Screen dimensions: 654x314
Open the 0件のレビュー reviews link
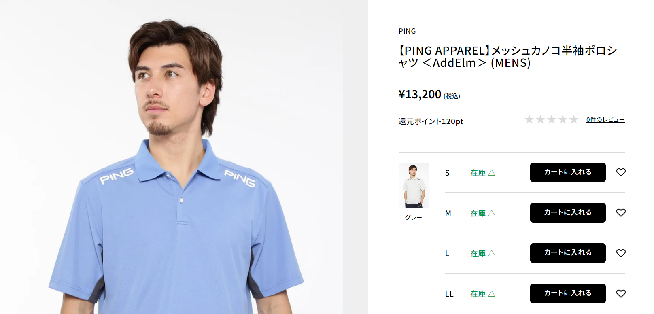[605, 120]
